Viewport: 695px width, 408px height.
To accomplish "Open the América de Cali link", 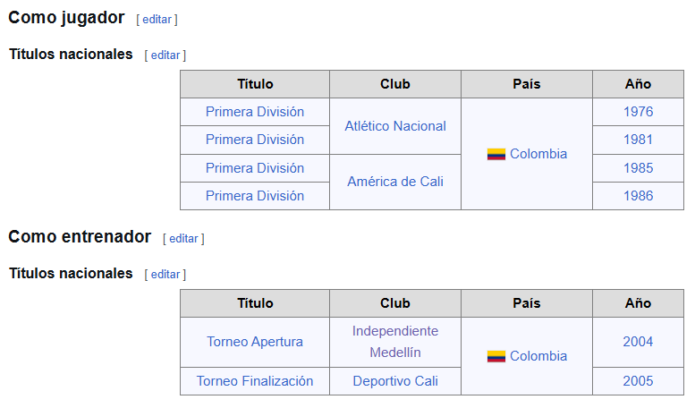I will tap(395, 182).
